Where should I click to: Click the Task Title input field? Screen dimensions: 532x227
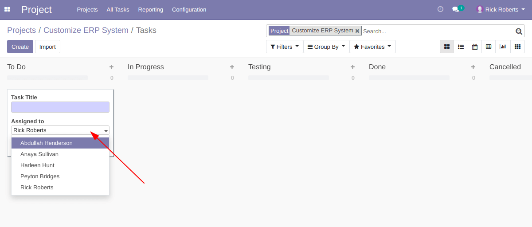pyautogui.click(x=60, y=107)
